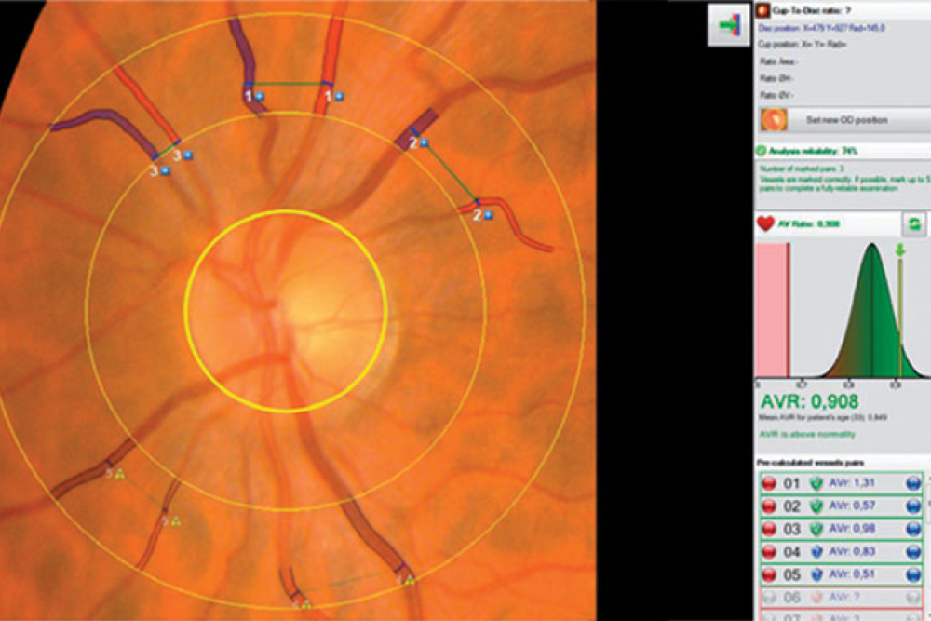Enable the grayed-out vessel pair 06
This screenshot has width=931, height=621.
click(838, 596)
